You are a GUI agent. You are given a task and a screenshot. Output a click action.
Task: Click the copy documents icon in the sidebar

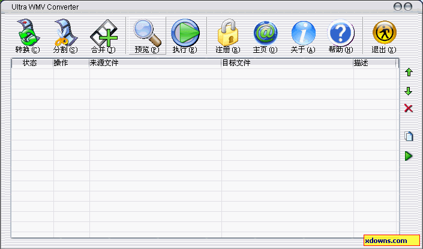[409, 136]
